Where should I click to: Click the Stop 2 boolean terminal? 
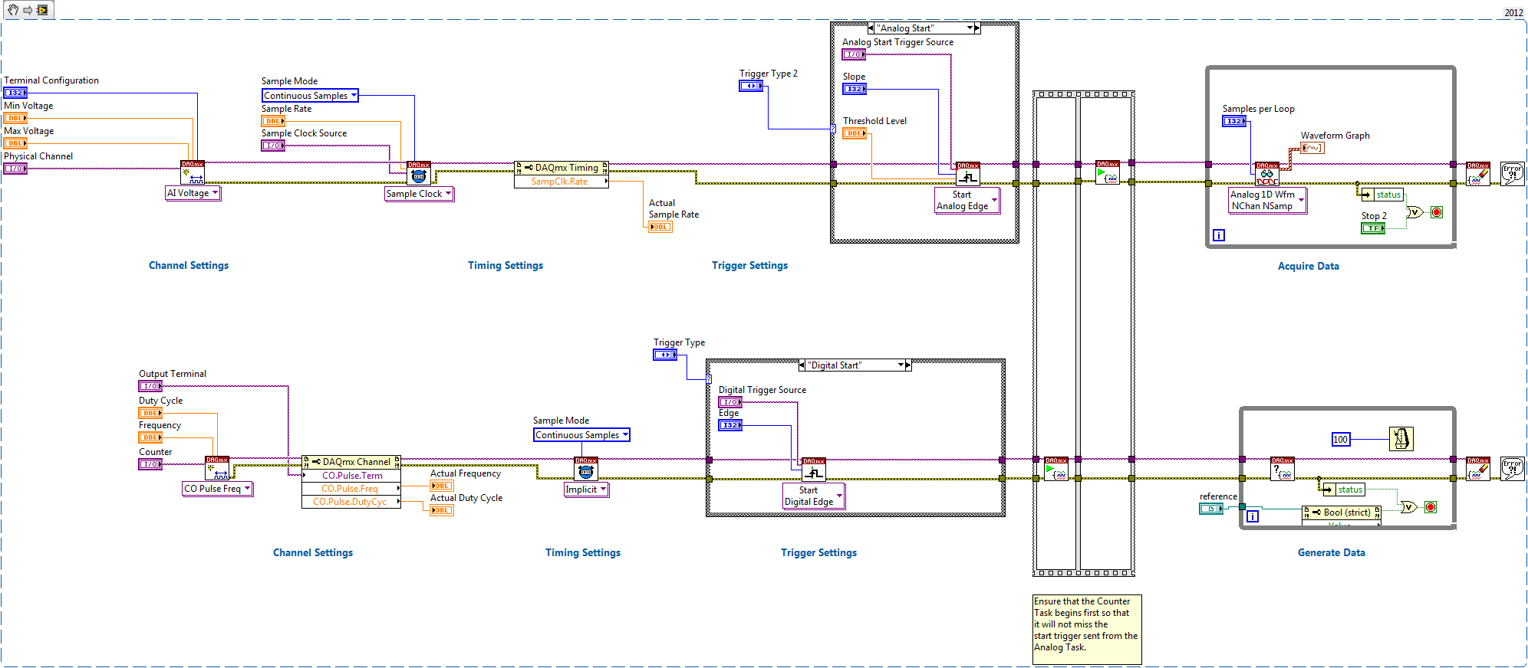tap(1373, 228)
